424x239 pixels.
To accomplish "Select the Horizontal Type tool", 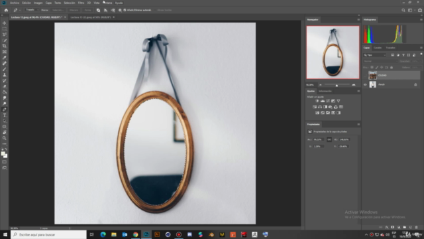I will pyautogui.click(x=5, y=115).
